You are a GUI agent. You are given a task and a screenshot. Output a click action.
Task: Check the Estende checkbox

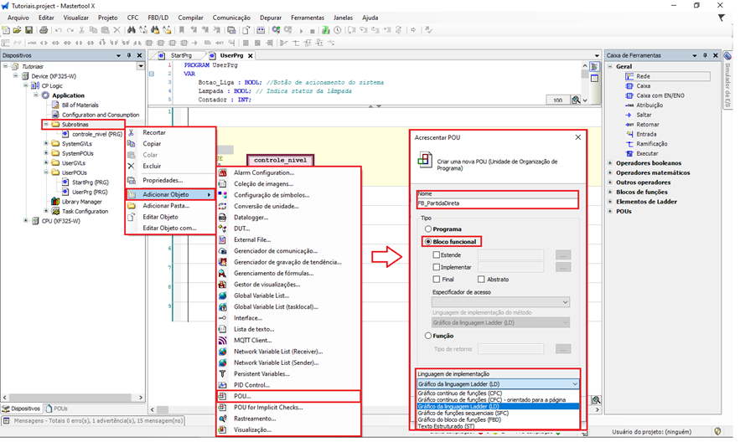(x=437, y=254)
